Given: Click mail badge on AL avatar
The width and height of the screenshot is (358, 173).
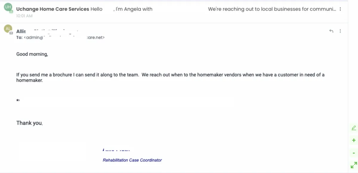Looking at the screenshot, I should (x=11, y=33).
